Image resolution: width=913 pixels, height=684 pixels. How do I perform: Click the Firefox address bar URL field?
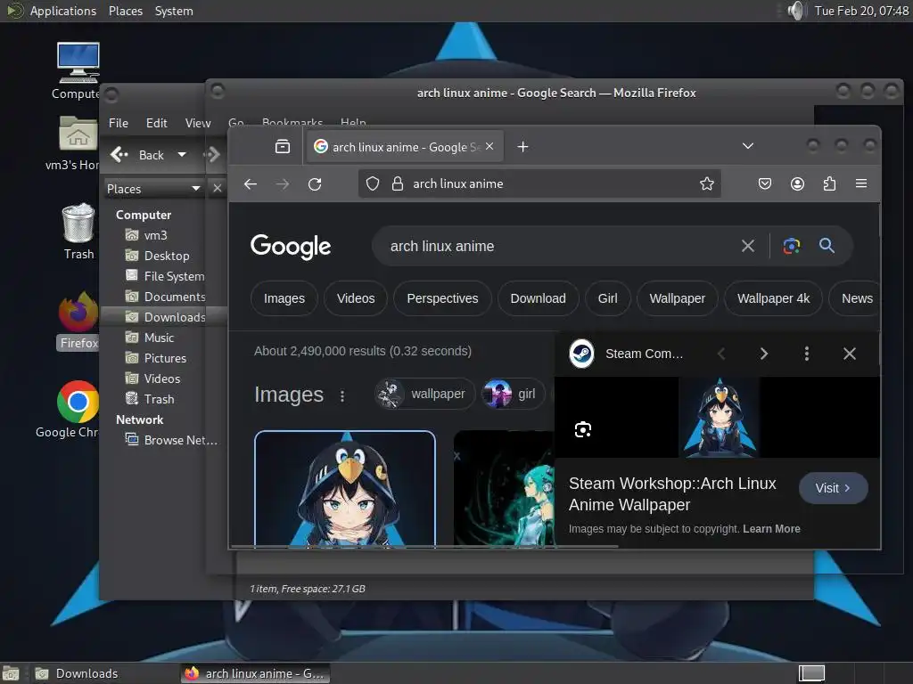coord(539,183)
